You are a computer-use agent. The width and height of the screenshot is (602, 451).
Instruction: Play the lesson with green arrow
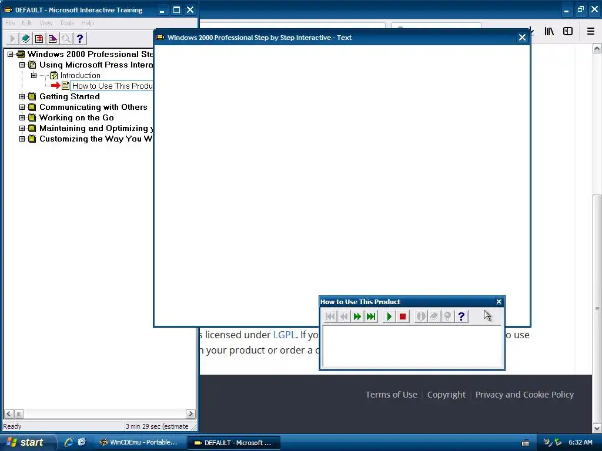[x=389, y=317]
